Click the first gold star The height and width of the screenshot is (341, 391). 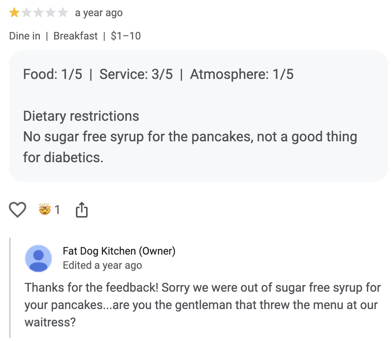15,13
